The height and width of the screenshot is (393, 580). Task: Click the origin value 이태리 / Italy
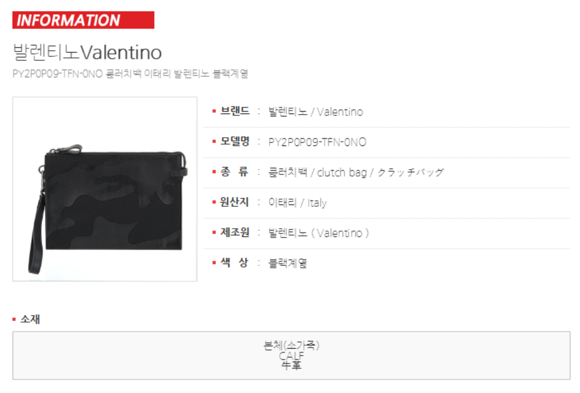pyautogui.click(x=298, y=203)
